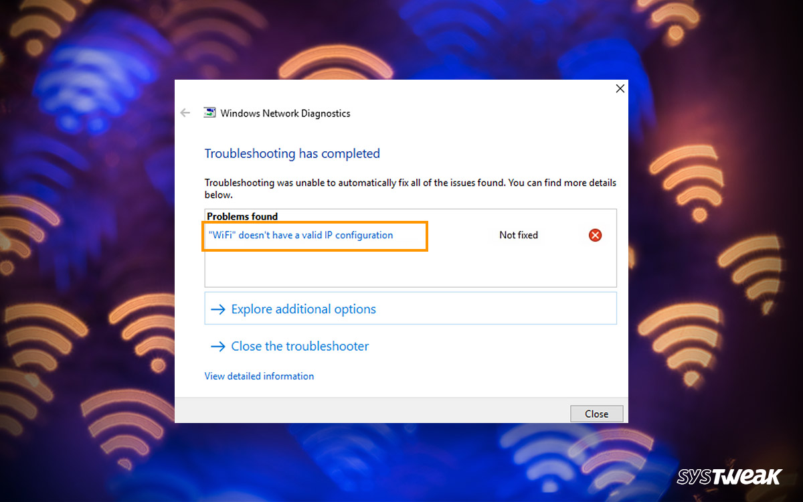
Task: Click Explore additional options
Action: 303,309
